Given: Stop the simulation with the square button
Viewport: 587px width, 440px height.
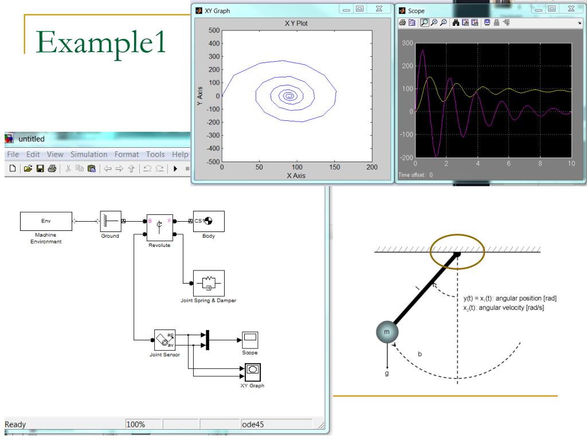Looking at the screenshot, I should 187,169.
